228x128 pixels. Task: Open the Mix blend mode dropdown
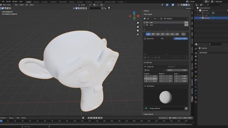(167, 39)
